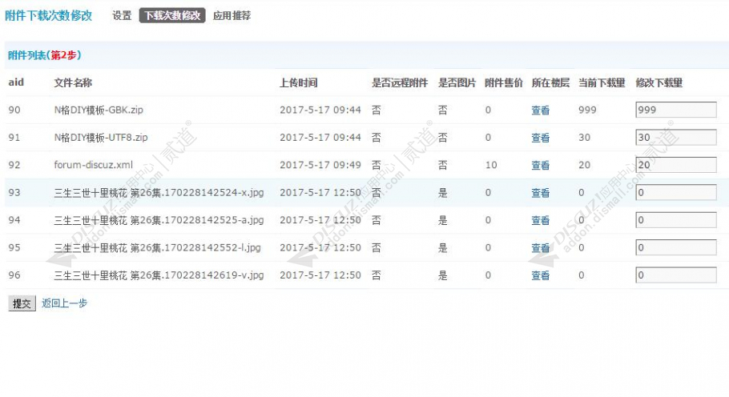Click the 附件售价 column header
The height and width of the screenshot is (397, 729).
tap(504, 82)
